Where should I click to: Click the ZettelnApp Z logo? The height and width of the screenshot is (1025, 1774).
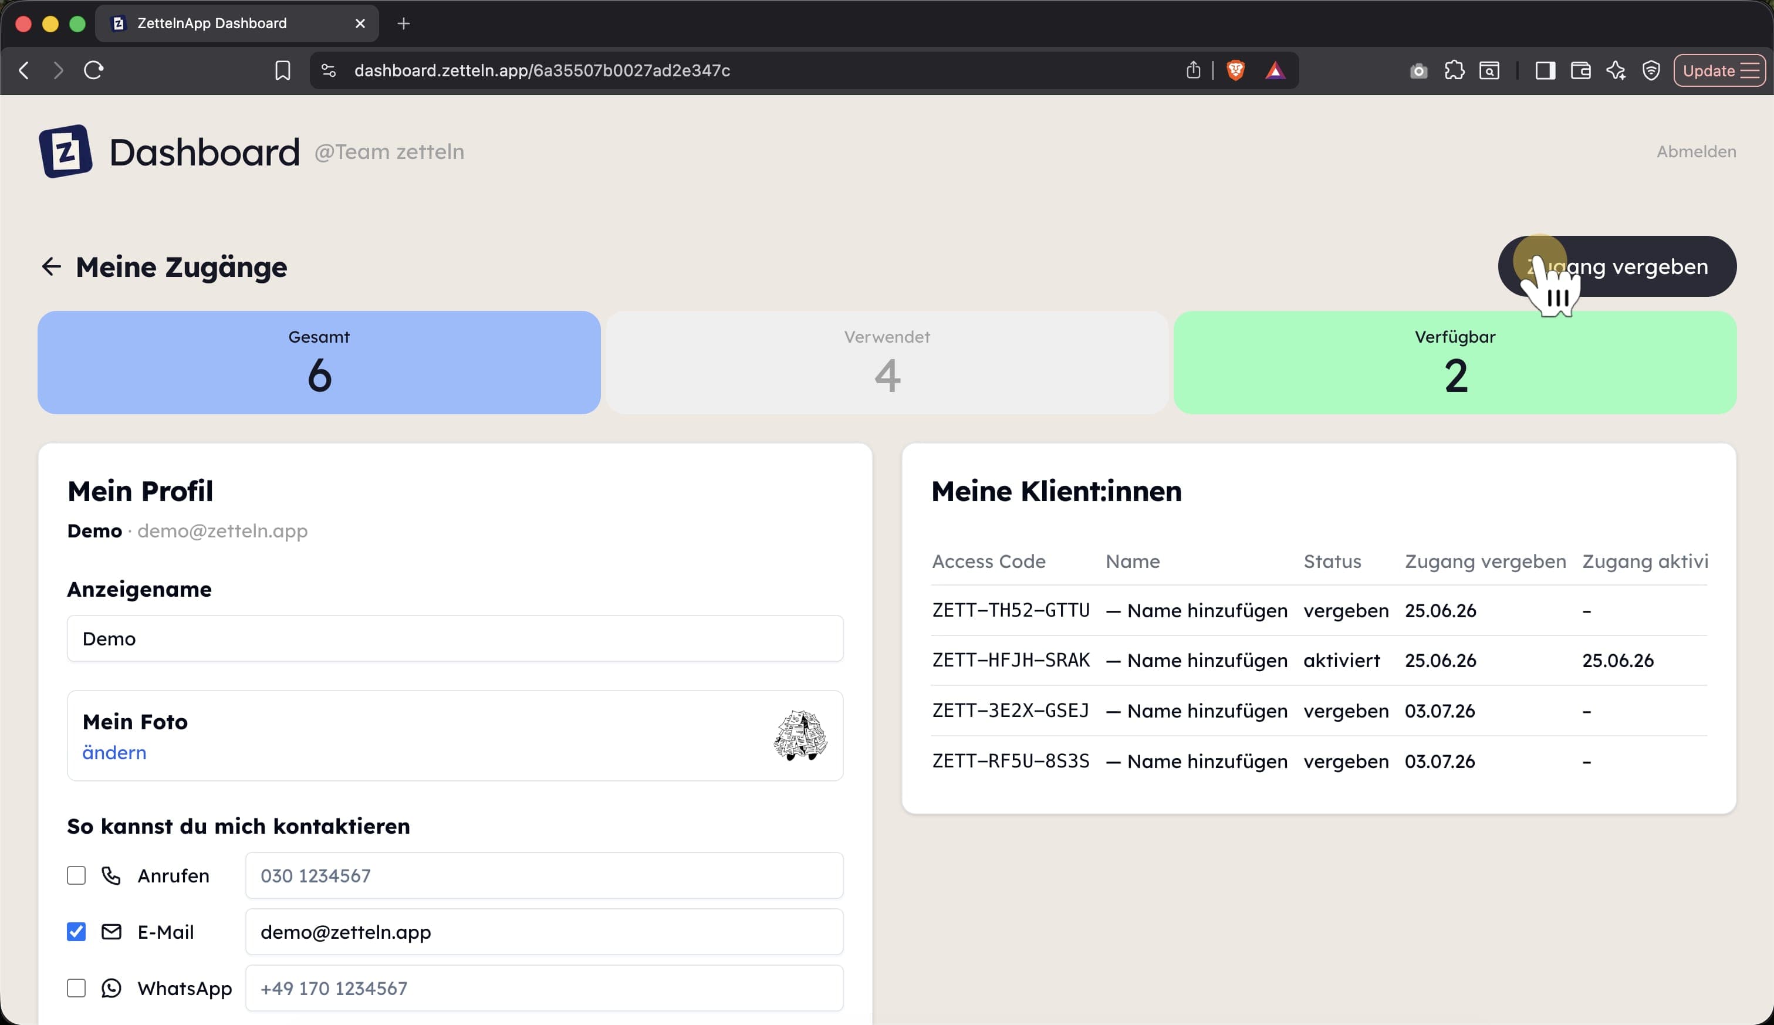[x=66, y=151]
